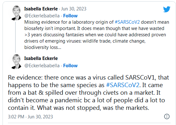Follow @EckerleIsabella from the reply tweet
The width and height of the screenshot is (176, 125).
tap(70, 66)
